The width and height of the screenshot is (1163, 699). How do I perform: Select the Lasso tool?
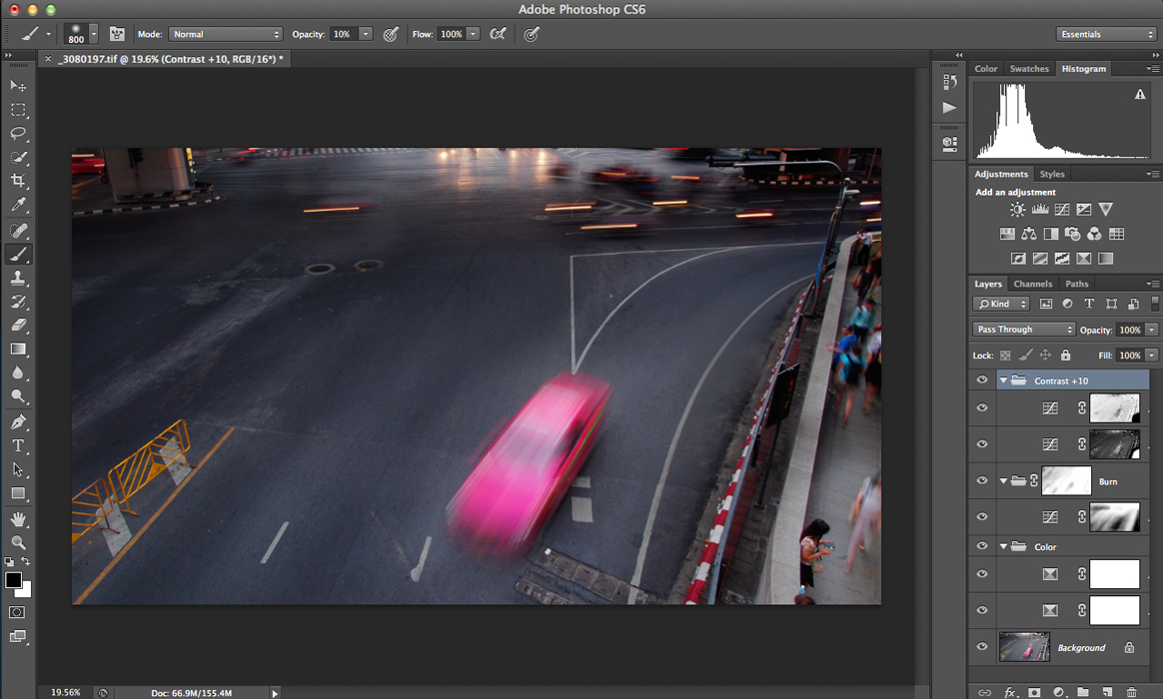coord(18,134)
